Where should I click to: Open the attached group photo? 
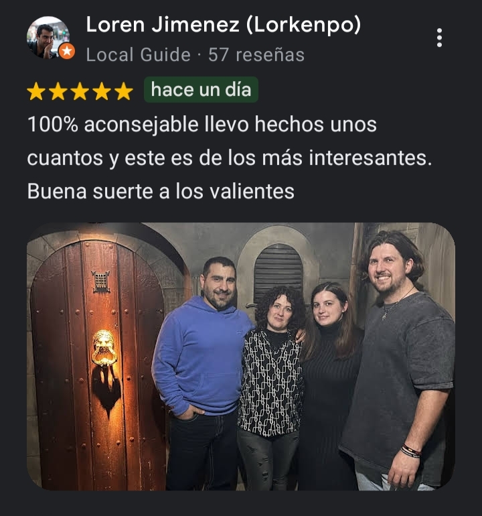[241, 357]
